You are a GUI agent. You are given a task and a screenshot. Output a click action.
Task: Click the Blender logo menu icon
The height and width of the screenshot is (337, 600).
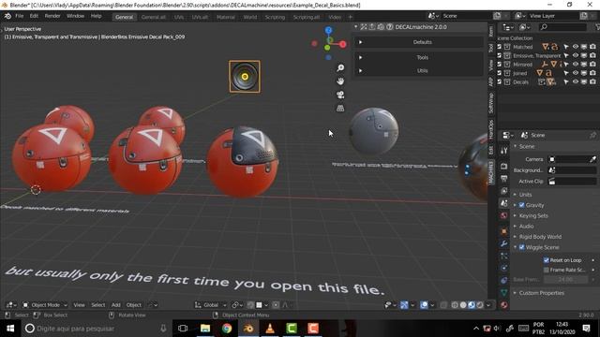point(7,16)
